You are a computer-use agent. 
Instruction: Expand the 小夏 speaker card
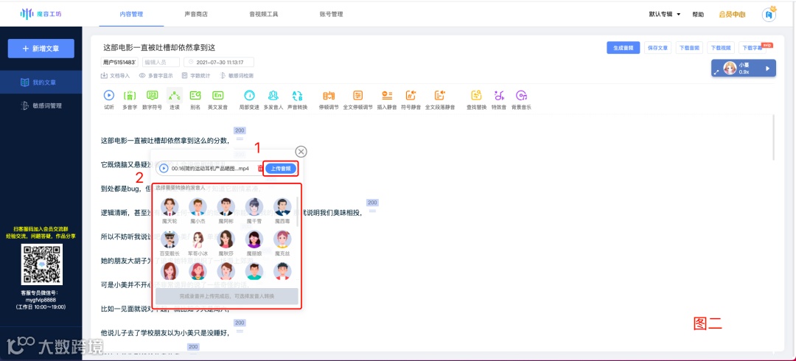717,73
